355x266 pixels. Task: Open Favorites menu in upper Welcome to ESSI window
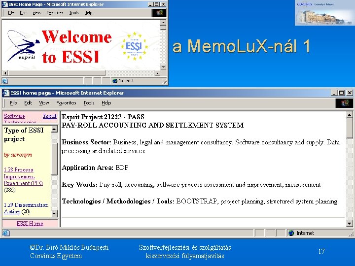tap(55, 13)
